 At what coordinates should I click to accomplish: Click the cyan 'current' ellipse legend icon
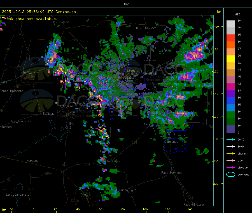[231, 174]
